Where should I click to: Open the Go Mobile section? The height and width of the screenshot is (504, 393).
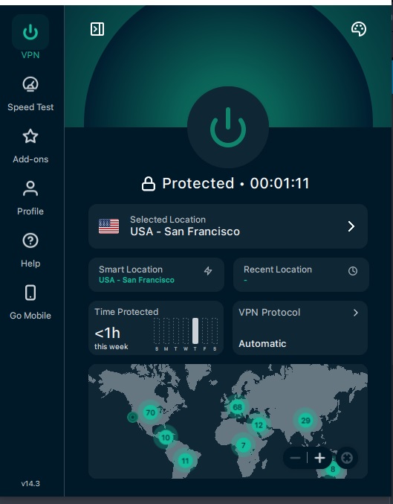30,302
